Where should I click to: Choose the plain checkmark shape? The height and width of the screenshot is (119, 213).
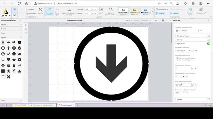[8, 54]
